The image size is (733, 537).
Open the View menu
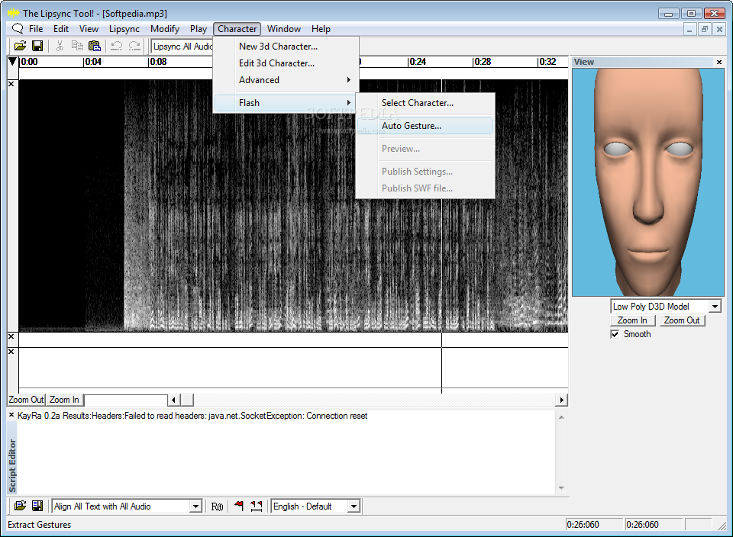(x=89, y=29)
